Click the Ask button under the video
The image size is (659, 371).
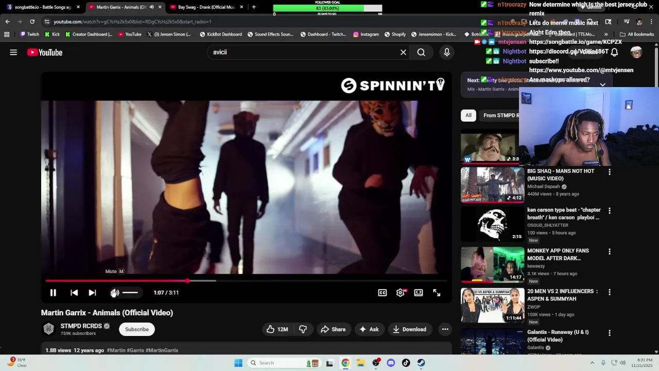(369, 329)
